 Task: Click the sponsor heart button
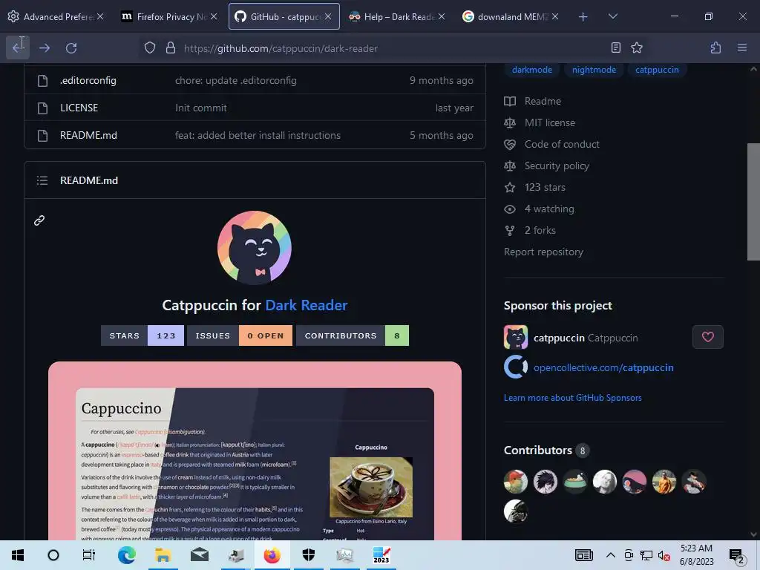(x=707, y=337)
